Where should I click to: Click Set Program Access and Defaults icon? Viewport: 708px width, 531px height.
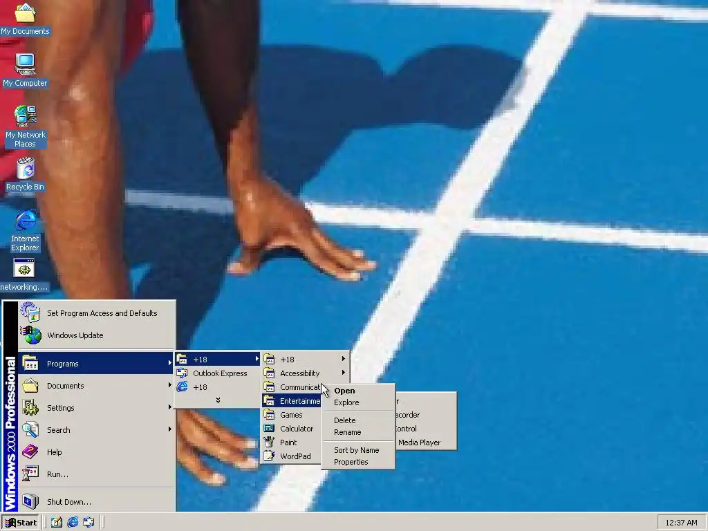tap(30, 313)
